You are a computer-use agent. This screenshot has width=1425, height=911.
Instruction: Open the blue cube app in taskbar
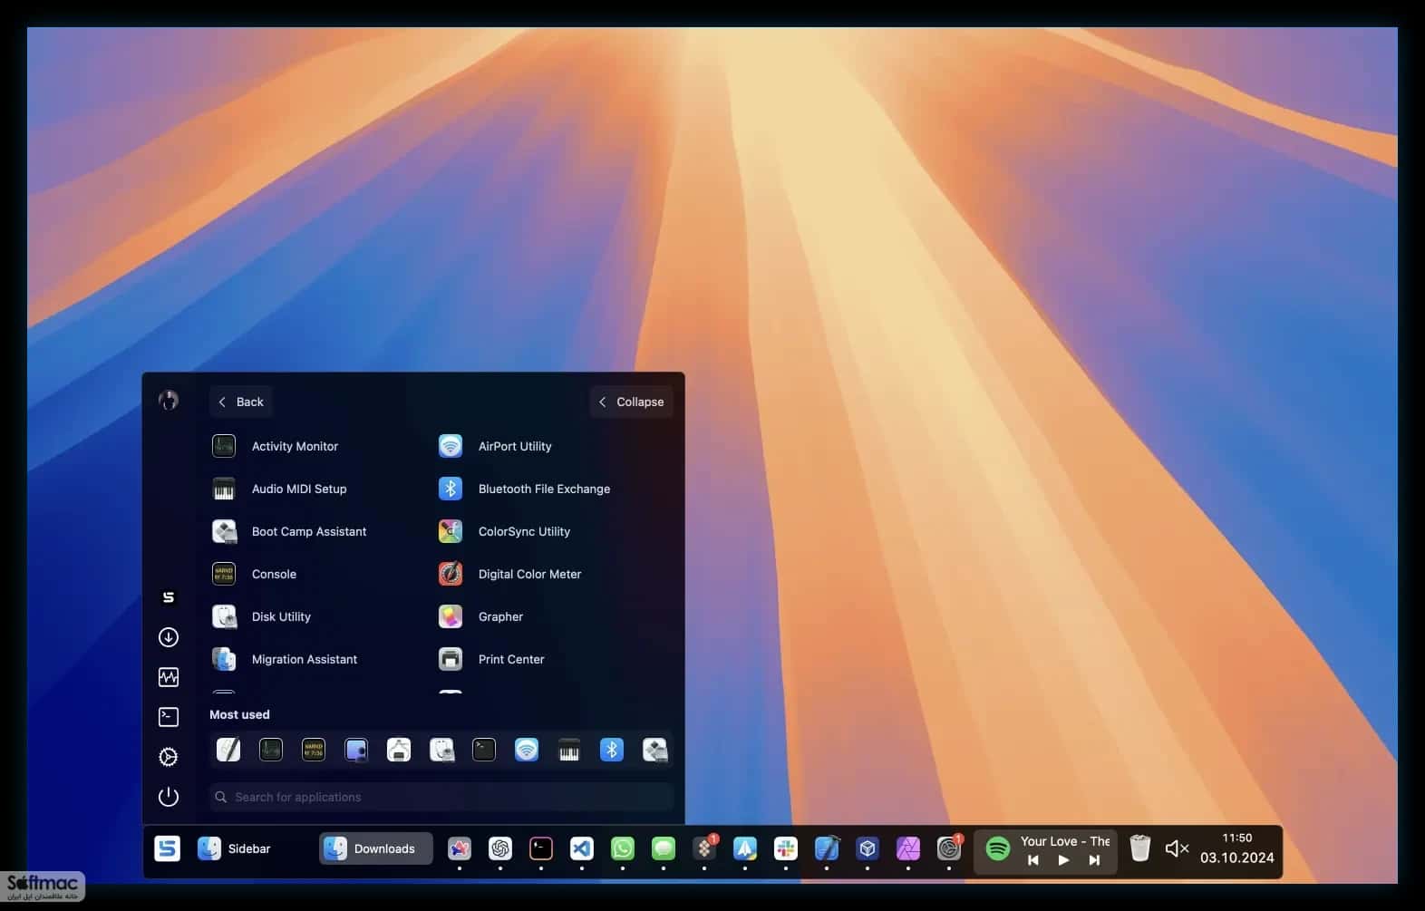tap(868, 848)
